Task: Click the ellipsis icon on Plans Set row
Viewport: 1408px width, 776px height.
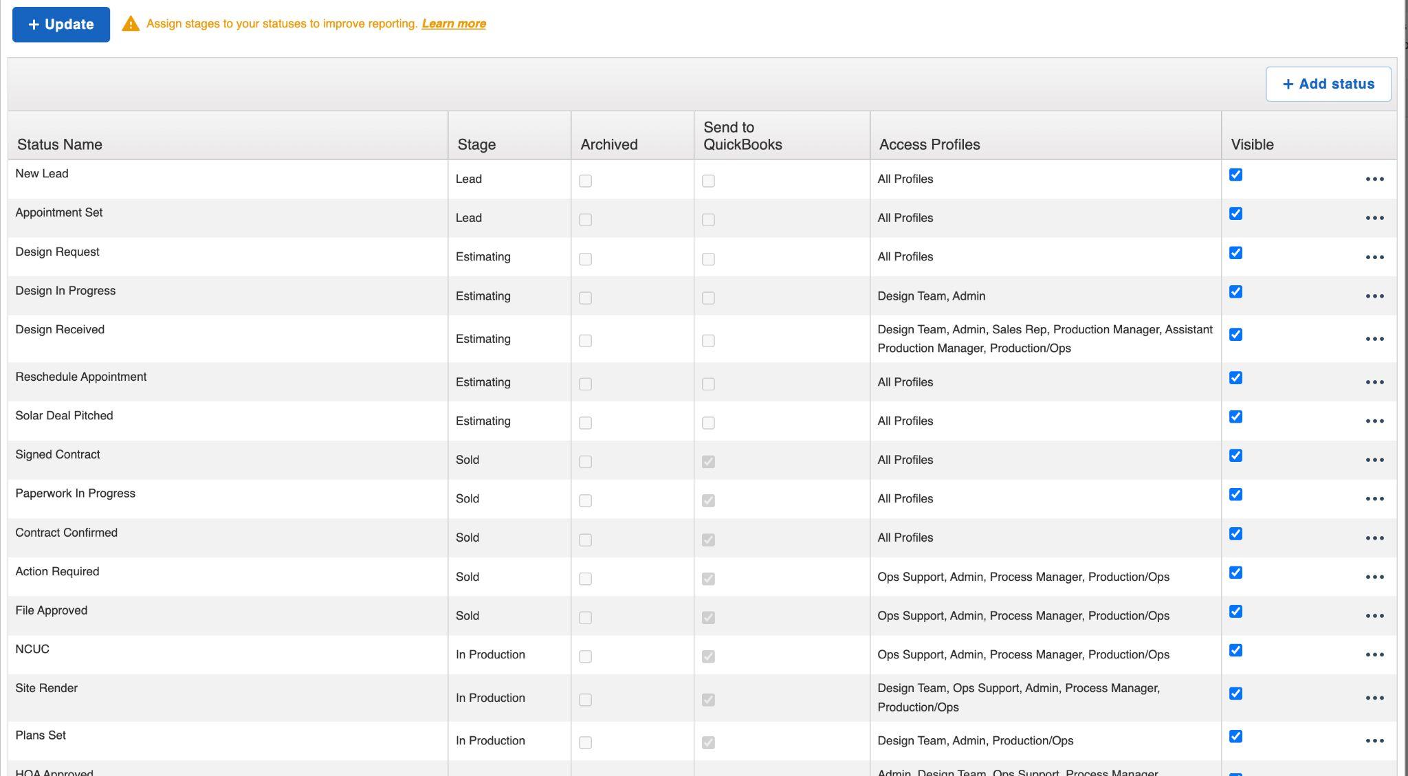Action: [x=1374, y=741]
